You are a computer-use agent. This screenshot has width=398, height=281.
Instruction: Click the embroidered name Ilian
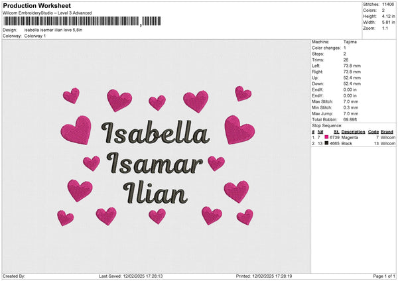(x=155, y=193)
